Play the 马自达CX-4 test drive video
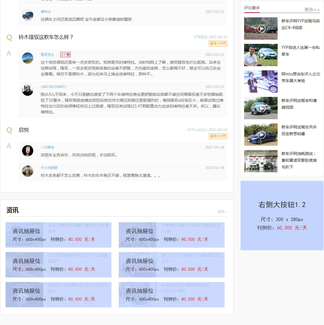Image resolution: width=324 pixels, height=325 pixels. pos(261,28)
